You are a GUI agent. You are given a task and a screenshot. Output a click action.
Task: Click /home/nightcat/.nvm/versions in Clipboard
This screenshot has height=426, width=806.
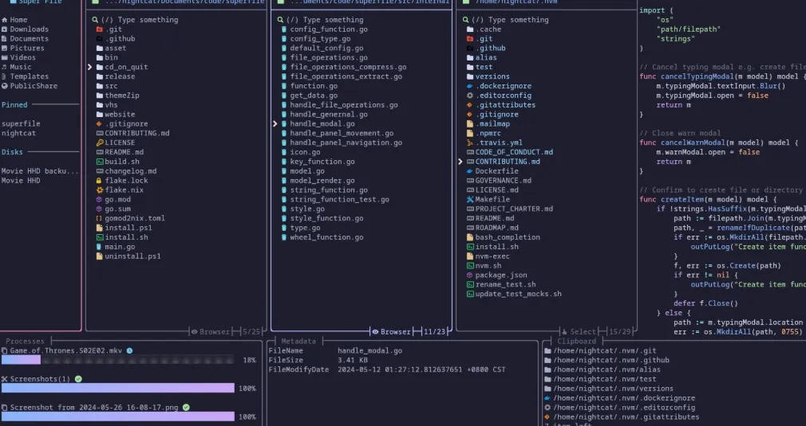(613, 389)
